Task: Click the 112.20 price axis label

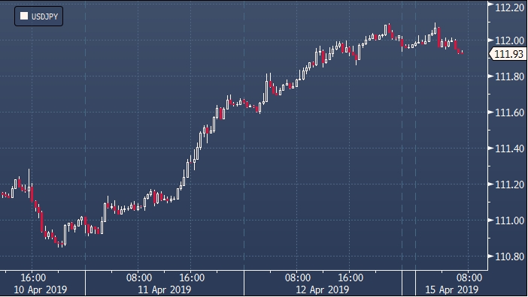Action: click(x=509, y=7)
